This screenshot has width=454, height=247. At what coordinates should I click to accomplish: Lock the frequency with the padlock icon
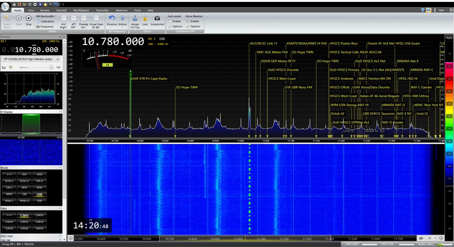tap(145, 18)
